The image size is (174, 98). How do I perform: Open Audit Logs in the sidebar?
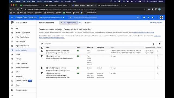(19, 76)
